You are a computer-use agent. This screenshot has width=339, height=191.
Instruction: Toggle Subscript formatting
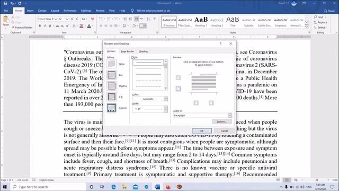[63, 26]
